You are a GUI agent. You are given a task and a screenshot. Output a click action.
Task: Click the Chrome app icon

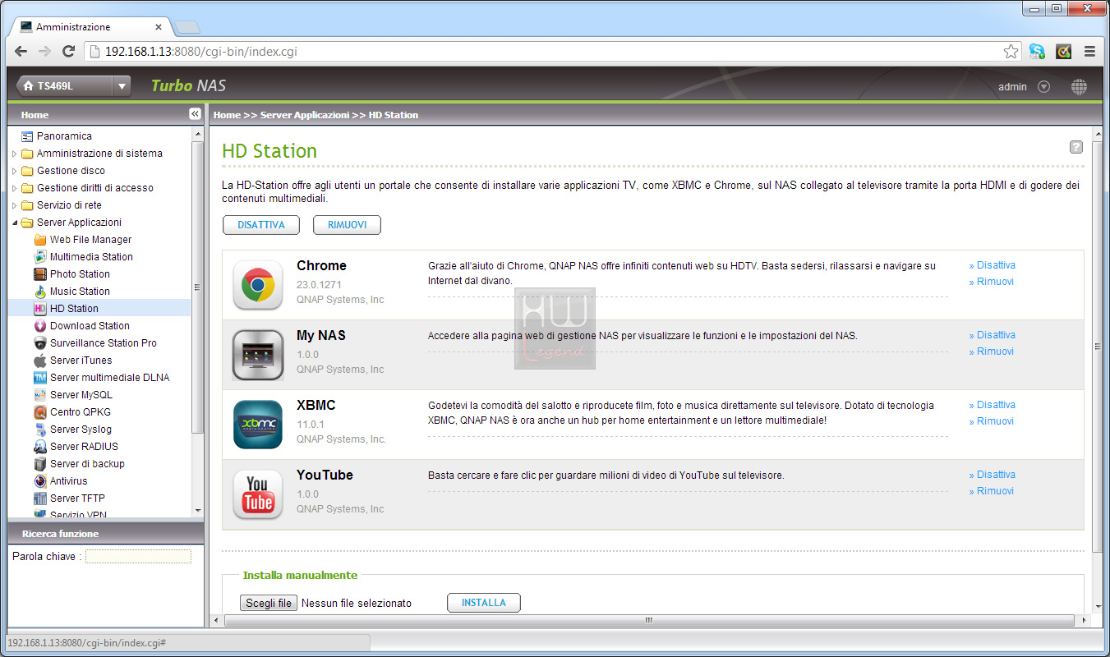point(258,285)
